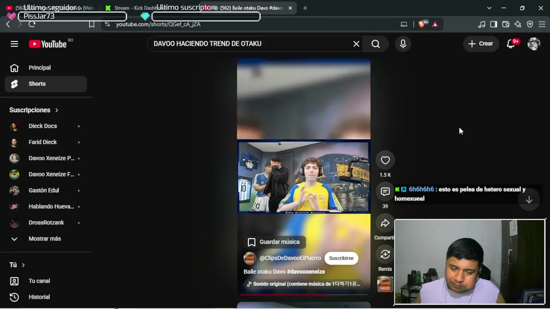Open the account avatar menu
Image resolution: width=550 pixels, height=309 pixels.
pos(534,44)
